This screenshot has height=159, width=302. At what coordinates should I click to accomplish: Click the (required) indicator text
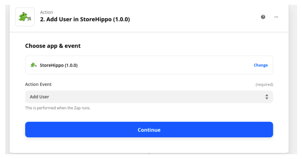point(264,84)
